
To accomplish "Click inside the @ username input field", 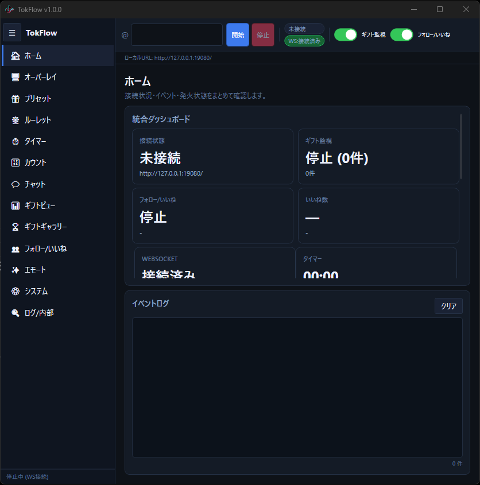I will point(176,34).
